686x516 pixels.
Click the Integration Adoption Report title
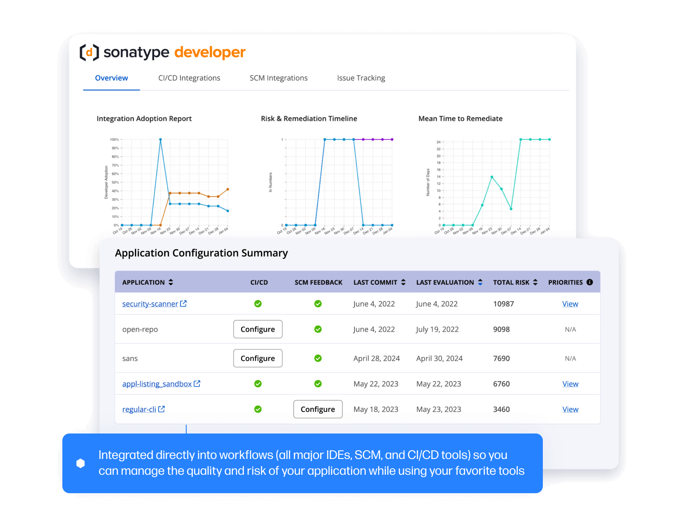[144, 118]
